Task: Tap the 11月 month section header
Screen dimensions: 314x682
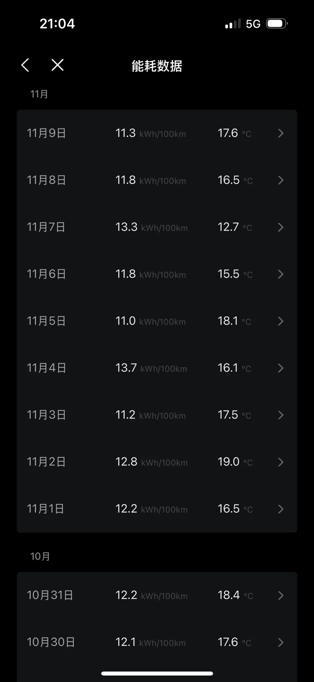Action: tap(39, 94)
